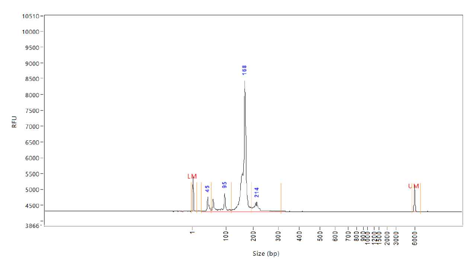
Task: Select the 95 bp peak label
Action: tap(224, 185)
